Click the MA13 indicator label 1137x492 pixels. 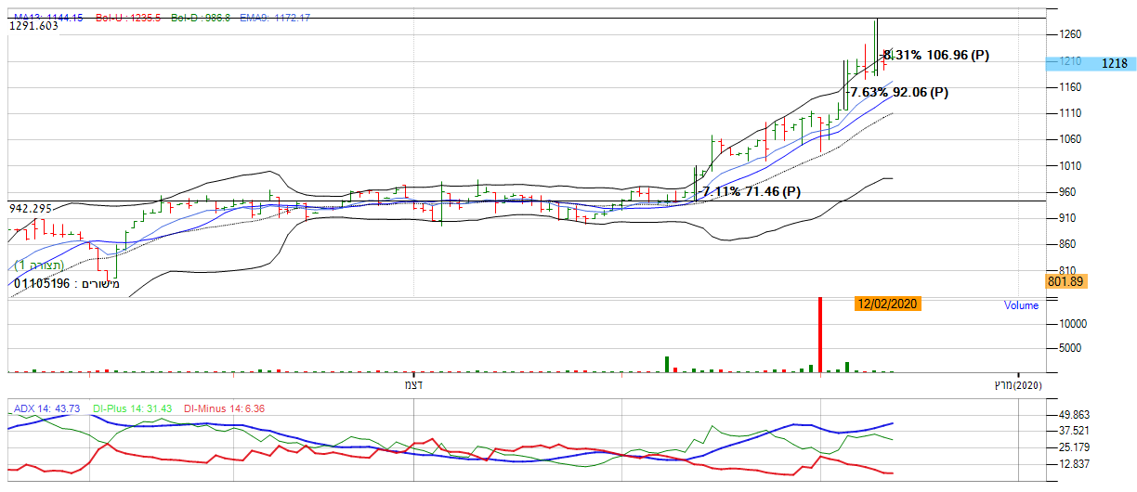tap(44, 18)
